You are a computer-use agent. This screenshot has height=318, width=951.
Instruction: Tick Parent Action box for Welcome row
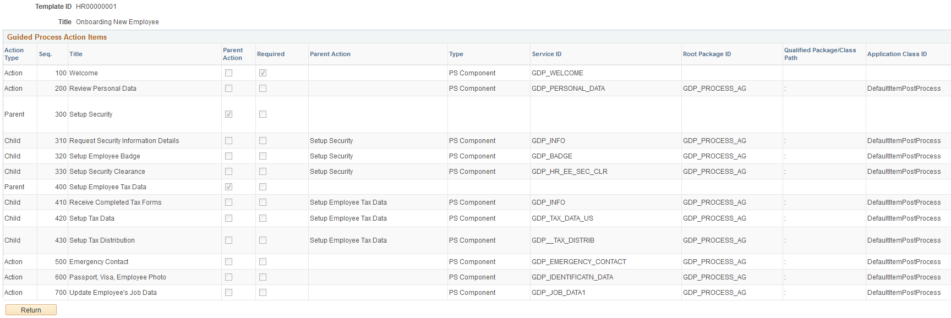229,73
